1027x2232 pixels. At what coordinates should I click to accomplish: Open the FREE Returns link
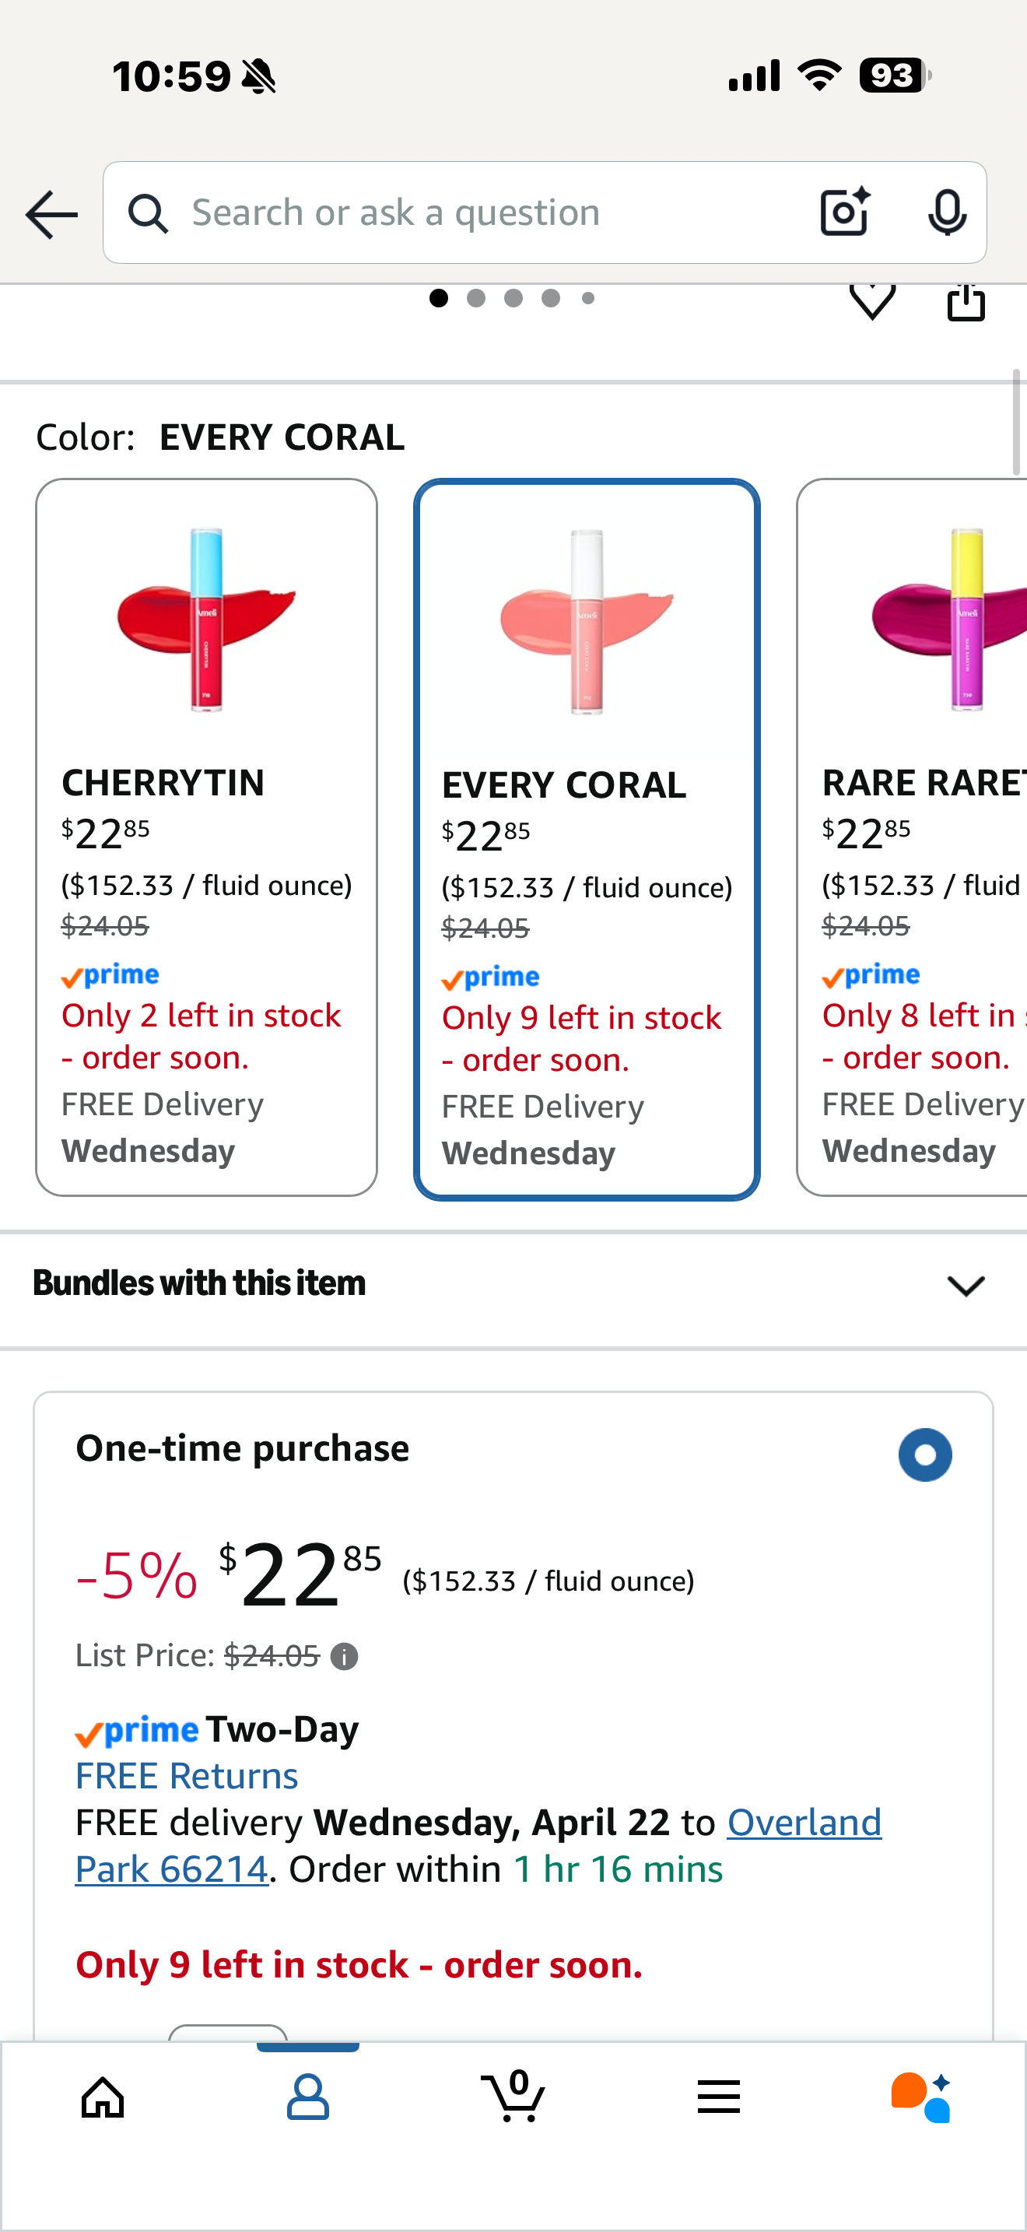186,1775
